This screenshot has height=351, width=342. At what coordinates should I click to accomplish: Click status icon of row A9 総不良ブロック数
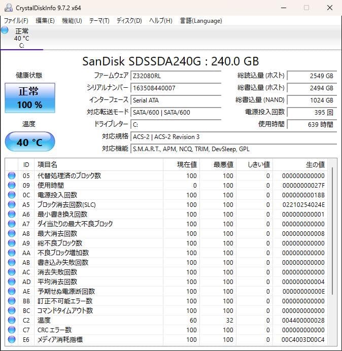12,243
